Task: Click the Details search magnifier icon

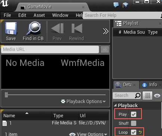Action: tap(138, 96)
